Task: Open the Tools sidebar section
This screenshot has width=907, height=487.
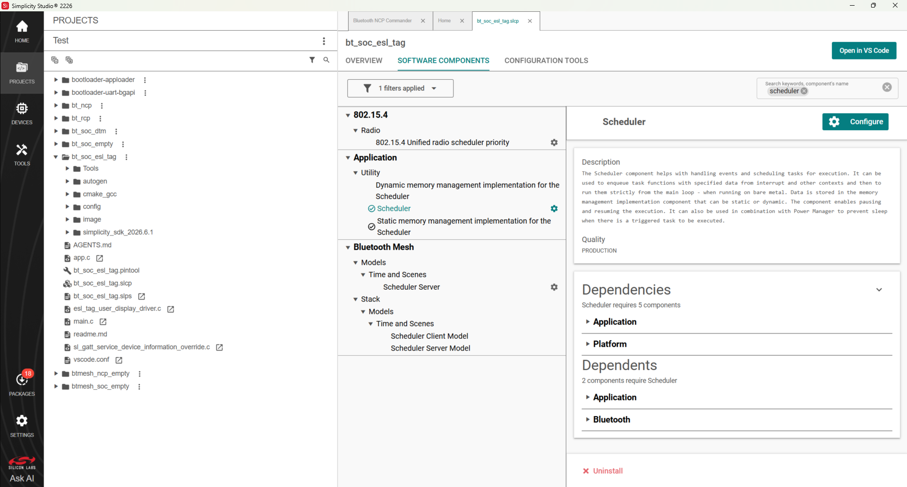Action: pos(22,155)
